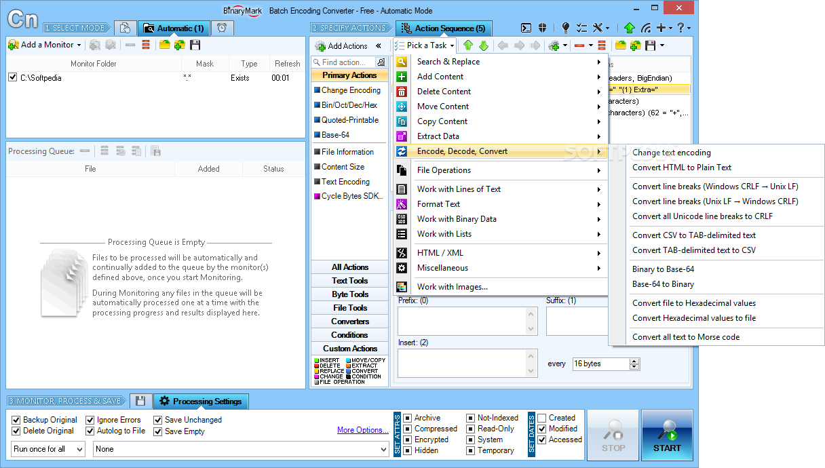Toggle Backup Original checkbox
825x468 pixels.
16,420
